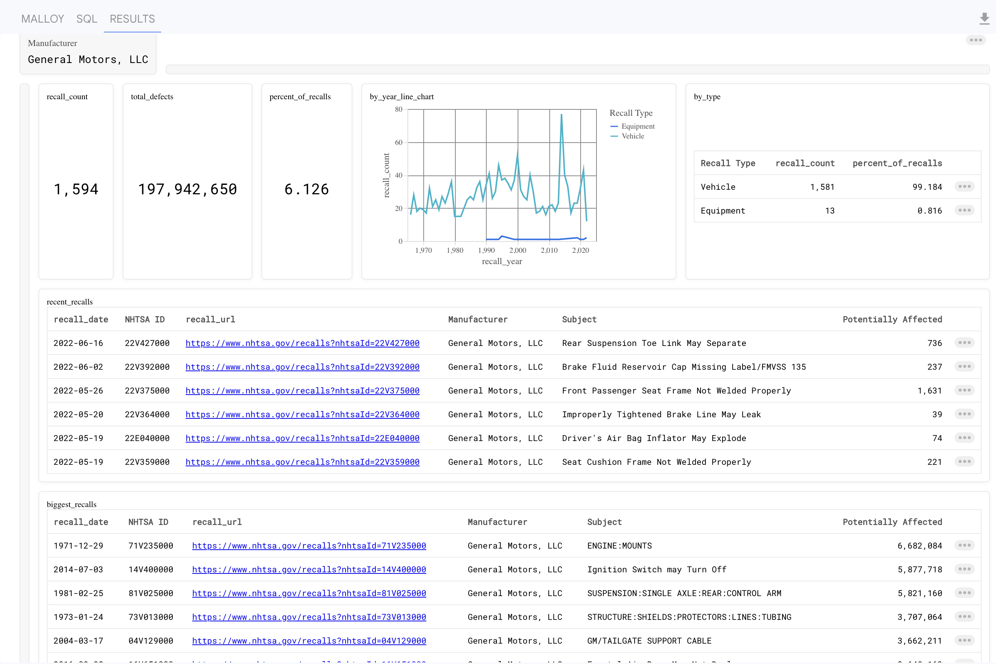Click the percent_of_recalls header in by_type table

[897, 163]
